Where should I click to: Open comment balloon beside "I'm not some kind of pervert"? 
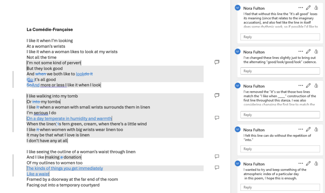217,62
